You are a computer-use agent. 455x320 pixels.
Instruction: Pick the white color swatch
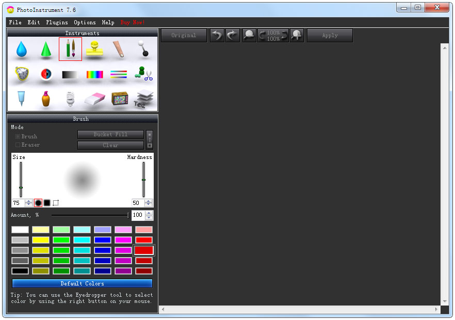[20, 230]
